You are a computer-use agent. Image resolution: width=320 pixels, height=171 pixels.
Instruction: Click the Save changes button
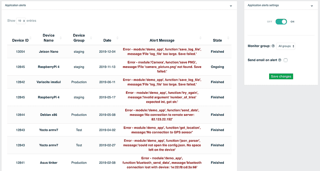(281, 77)
